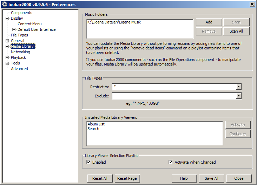257x185 pixels.
Task: Open the File Types preferences page
Action: pos(19,35)
